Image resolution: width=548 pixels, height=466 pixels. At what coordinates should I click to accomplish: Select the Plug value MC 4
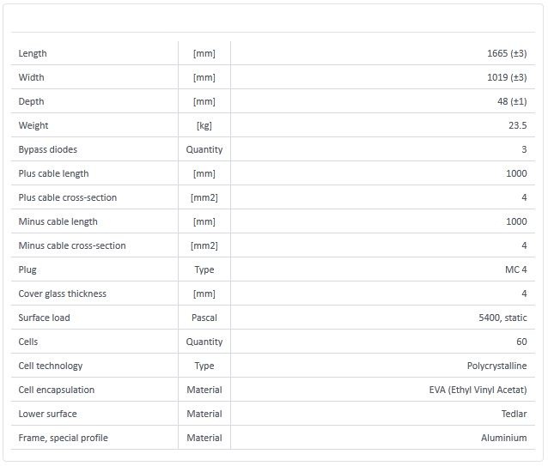[515, 269]
